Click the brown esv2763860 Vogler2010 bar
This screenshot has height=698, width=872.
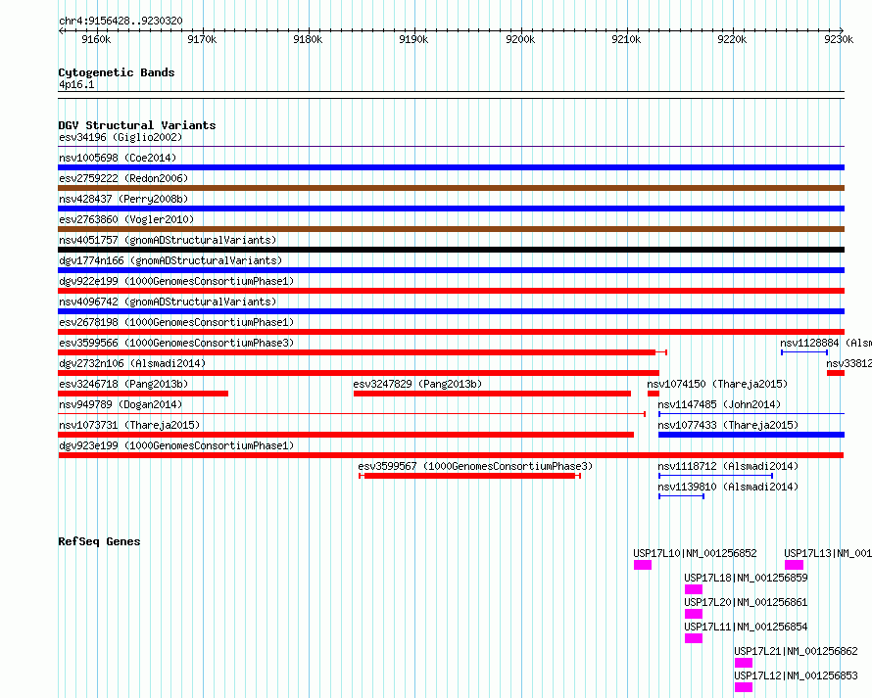(451, 229)
